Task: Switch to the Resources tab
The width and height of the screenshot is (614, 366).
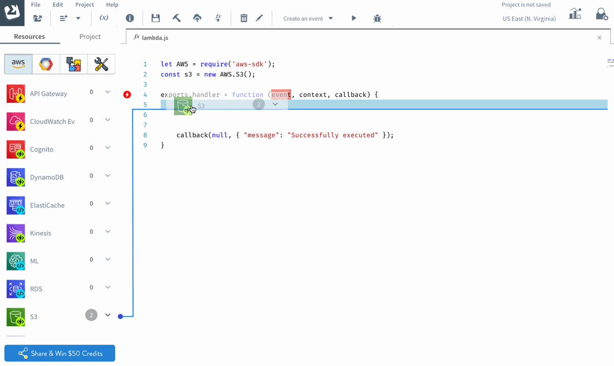Action: pos(29,37)
